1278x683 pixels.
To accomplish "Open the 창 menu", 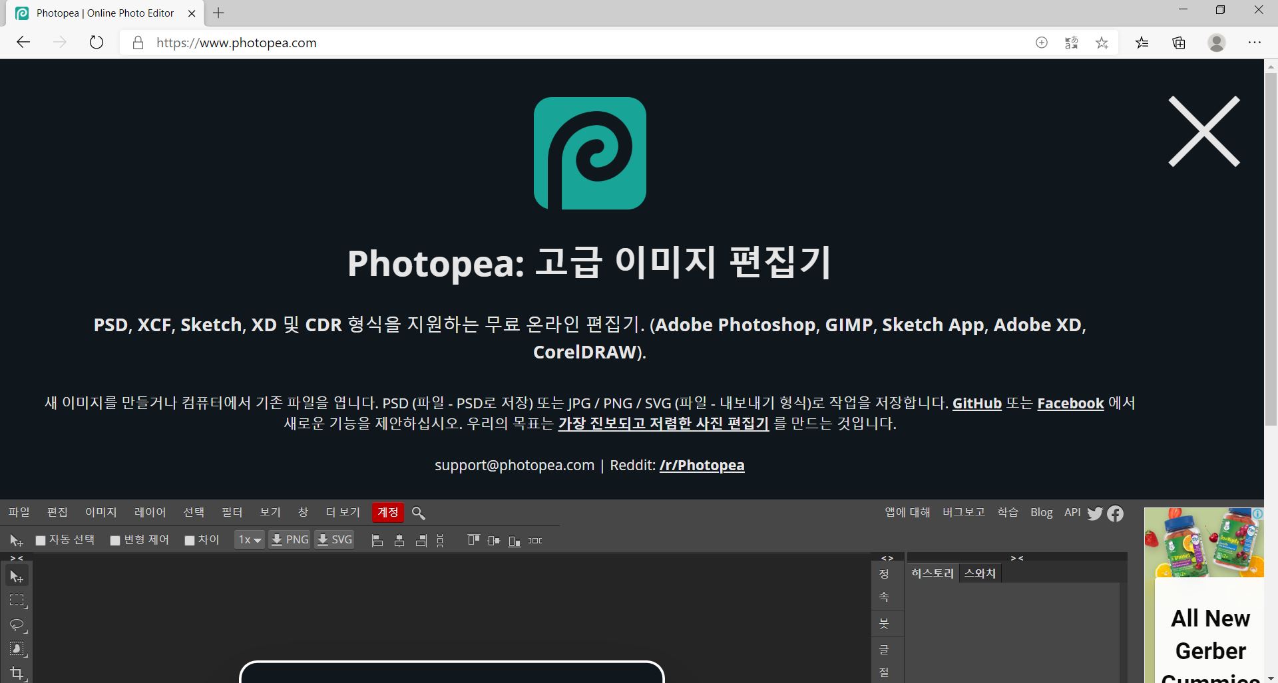I will 303,512.
